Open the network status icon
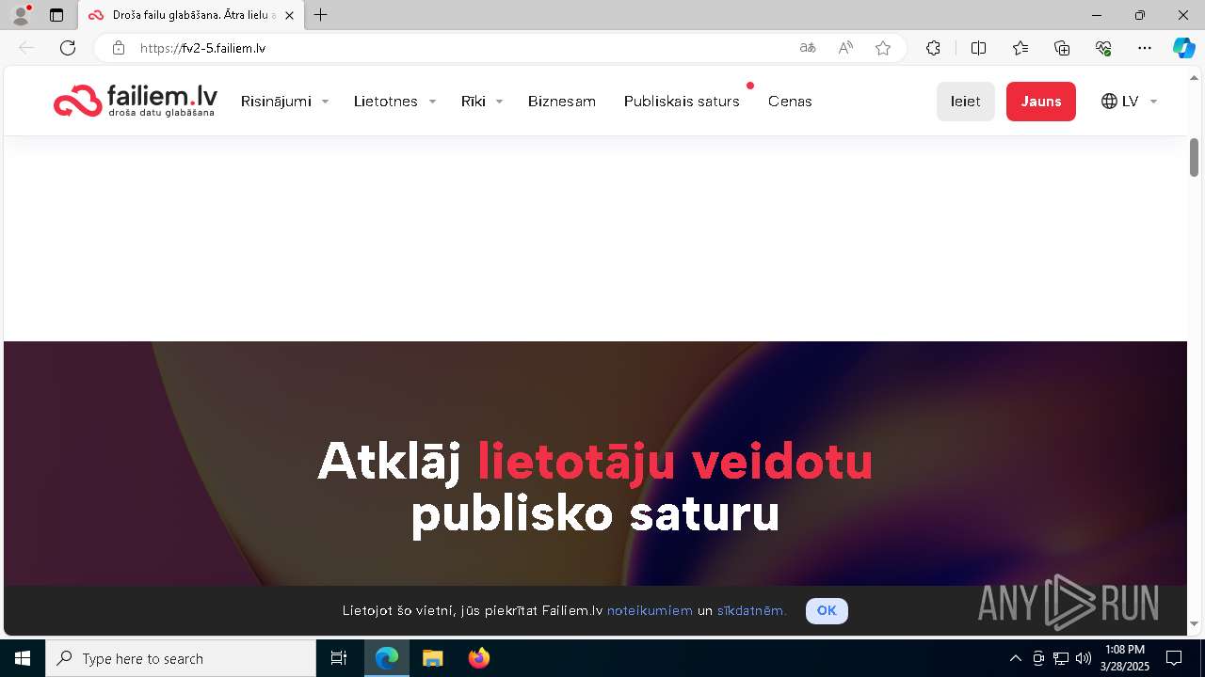 pos(1061,658)
